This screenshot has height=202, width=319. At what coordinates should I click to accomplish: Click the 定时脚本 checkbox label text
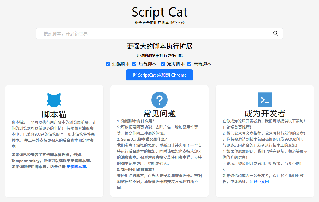(176, 64)
